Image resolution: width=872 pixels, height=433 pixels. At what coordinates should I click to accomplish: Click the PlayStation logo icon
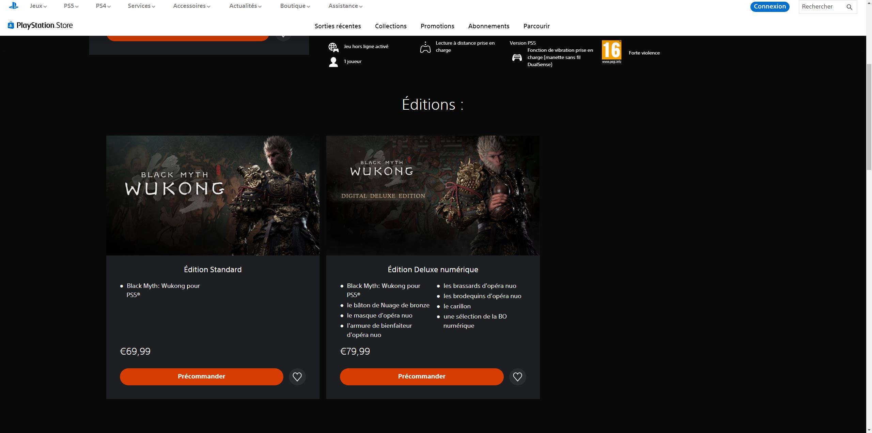14,6
